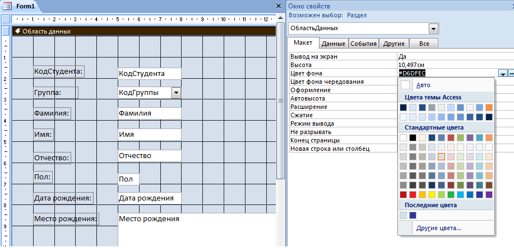Image resolution: width=514 pixels, height=248 pixels.
Task: Pick the black swatch in standard colors
Action: coord(413,137)
